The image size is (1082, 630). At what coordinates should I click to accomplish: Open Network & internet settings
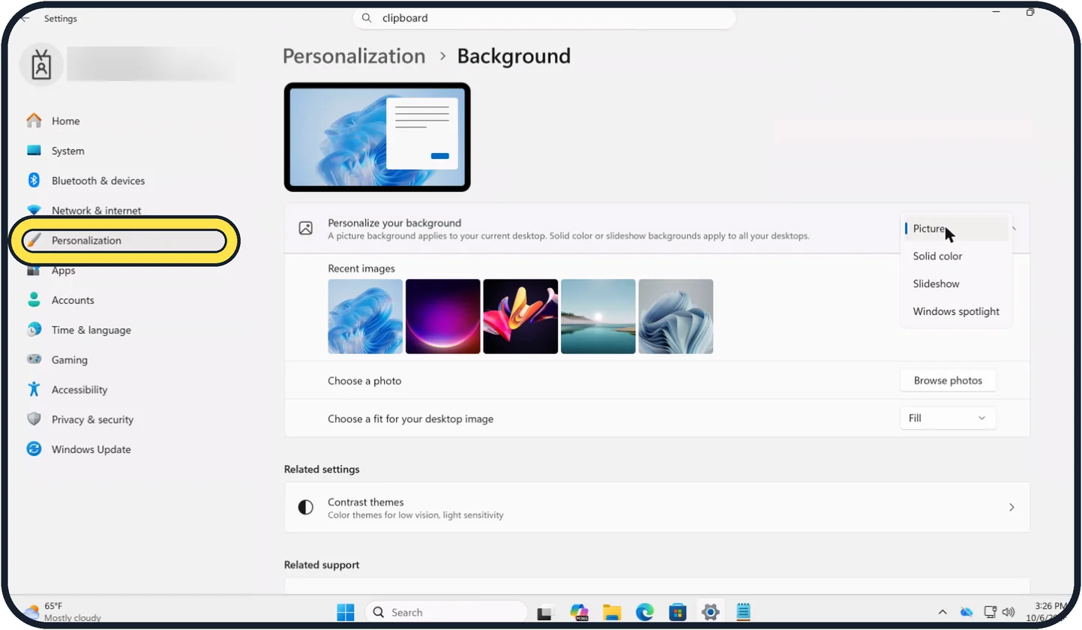pyautogui.click(x=96, y=211)
